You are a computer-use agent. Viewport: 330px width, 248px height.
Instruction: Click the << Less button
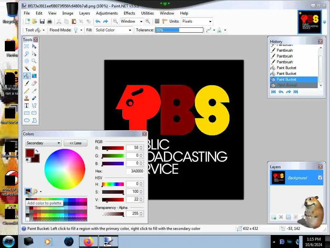[x=75, y=143]
